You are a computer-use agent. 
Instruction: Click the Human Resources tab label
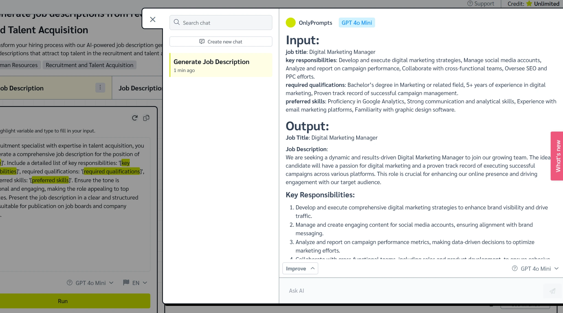(x=19, y=65)
